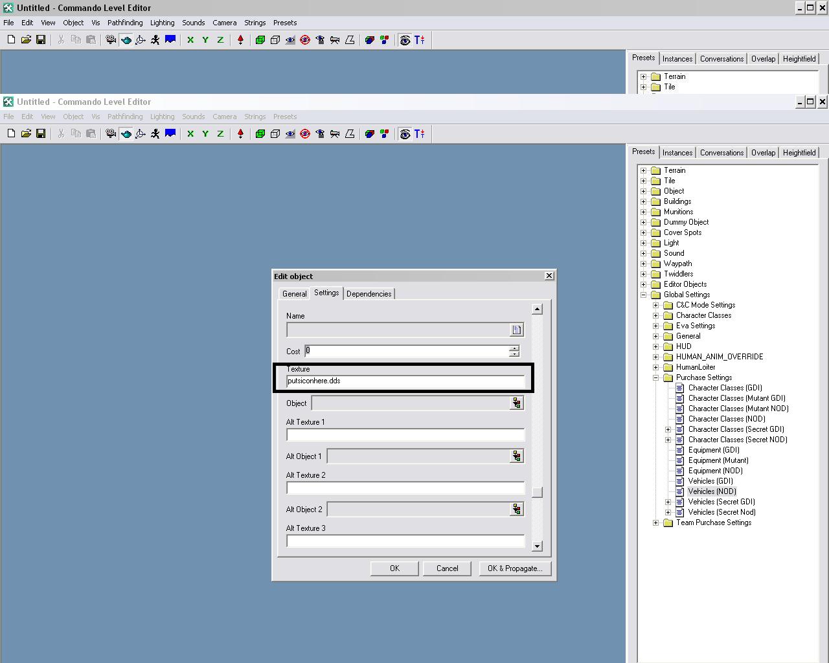Screen dimensions: 829x663
Task: Click the string picker icon beside Name field
Action: tap(516, 330)
